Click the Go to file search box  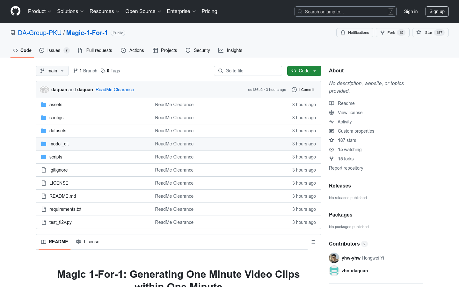tap(248, 71)
